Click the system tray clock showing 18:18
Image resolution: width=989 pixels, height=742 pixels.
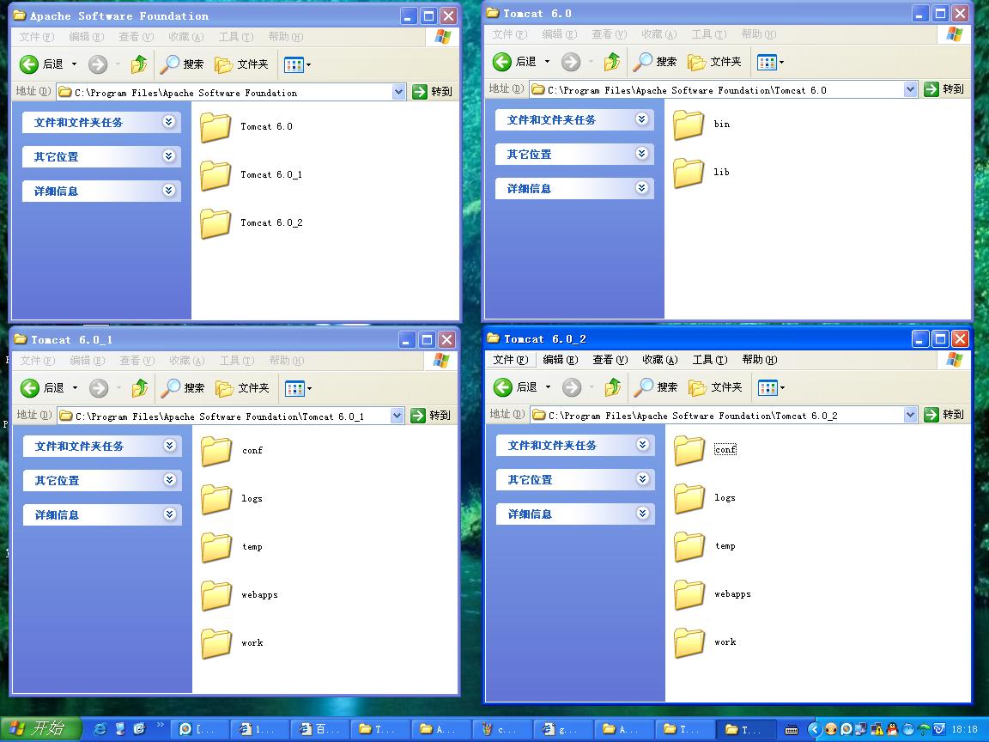coord(964,729)
